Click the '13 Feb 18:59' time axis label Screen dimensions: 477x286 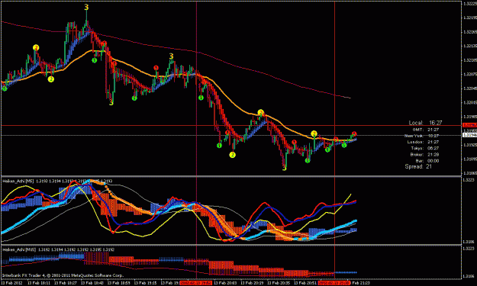click(x=118, y=283)
